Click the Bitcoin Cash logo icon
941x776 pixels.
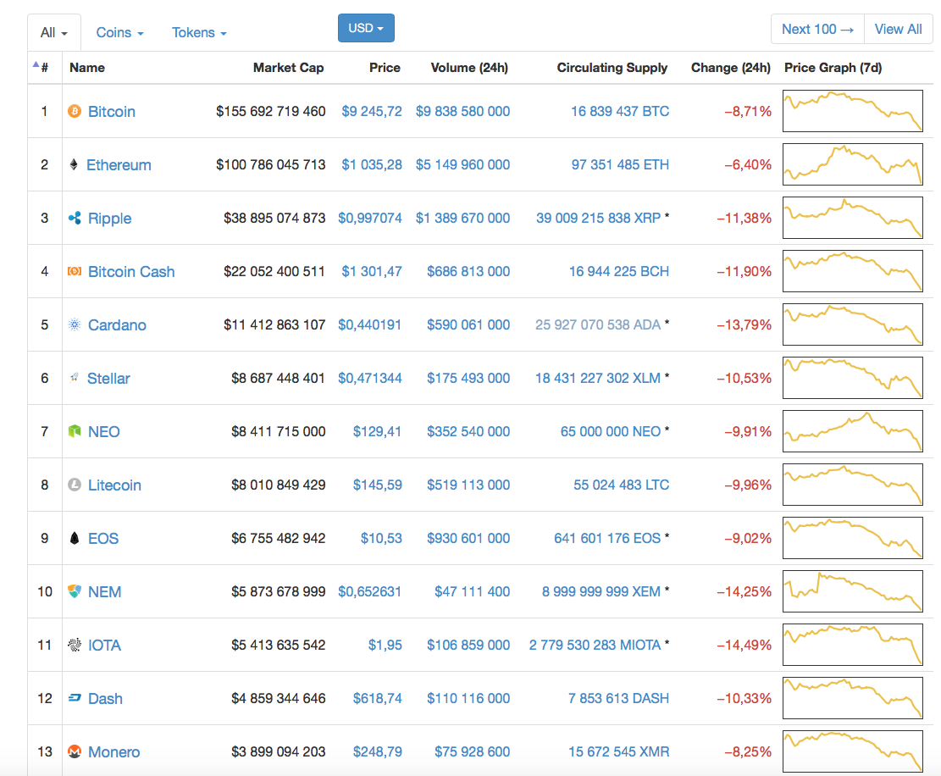tap(75, 271)
